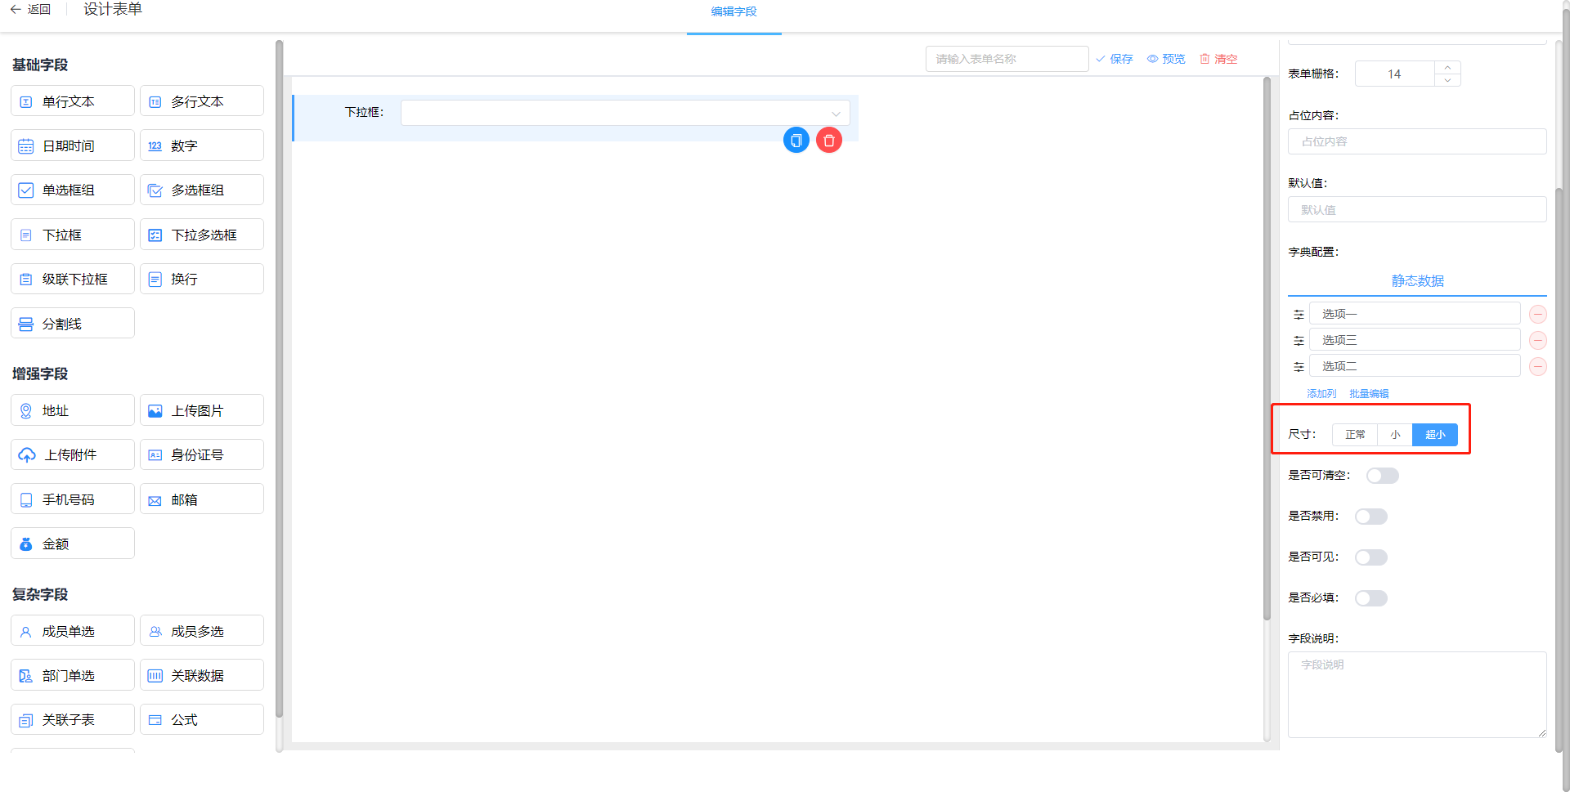Viewport: 1570px width, 792px height.
Task: Add a 金额 field
Action: 73,544
